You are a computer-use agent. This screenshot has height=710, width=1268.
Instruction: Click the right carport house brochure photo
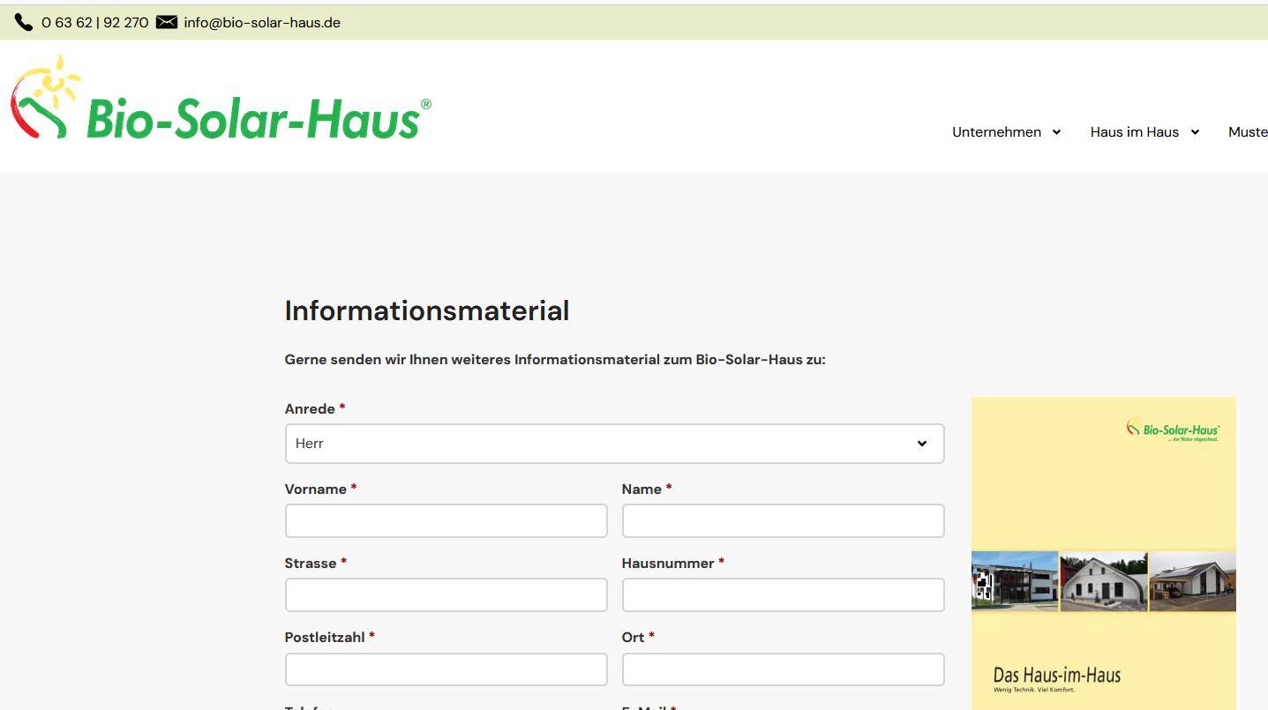[x=1192, y=581]
